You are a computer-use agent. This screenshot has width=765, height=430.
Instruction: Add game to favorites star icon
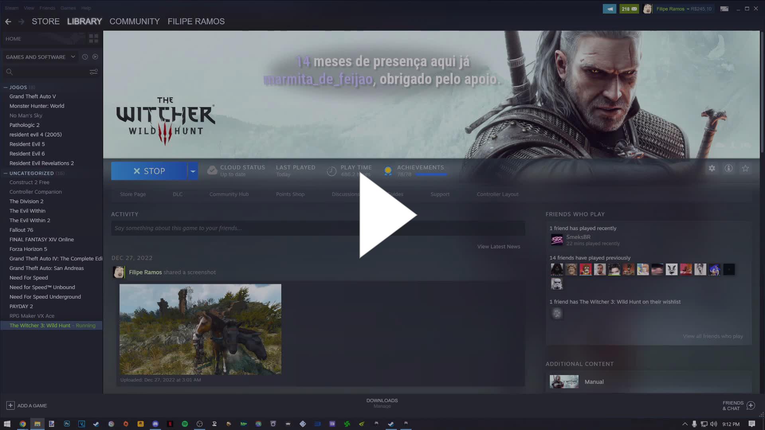745,168
